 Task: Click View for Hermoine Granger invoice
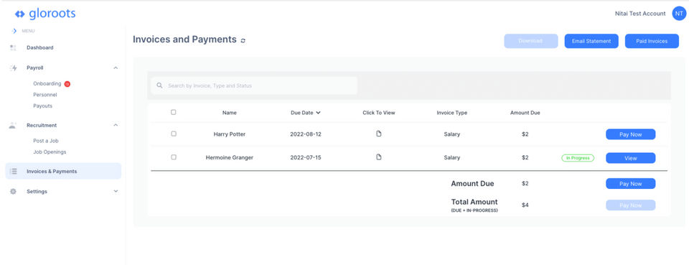(631, 158)
